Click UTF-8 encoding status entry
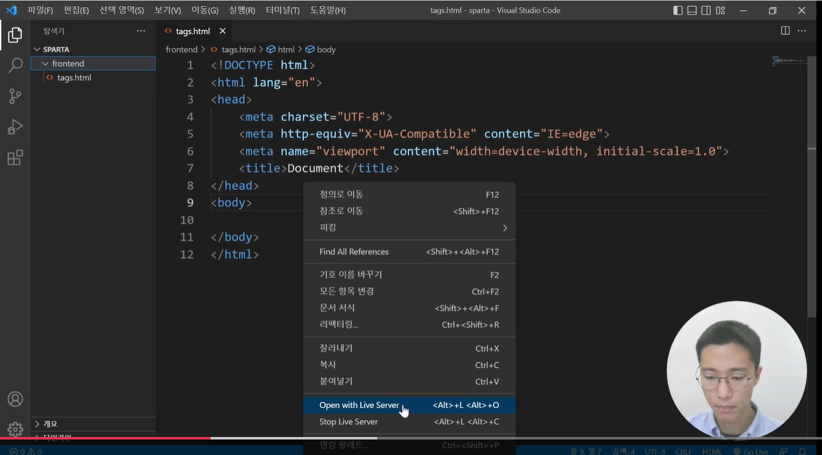The image size is (822, 455). point(655,451)
